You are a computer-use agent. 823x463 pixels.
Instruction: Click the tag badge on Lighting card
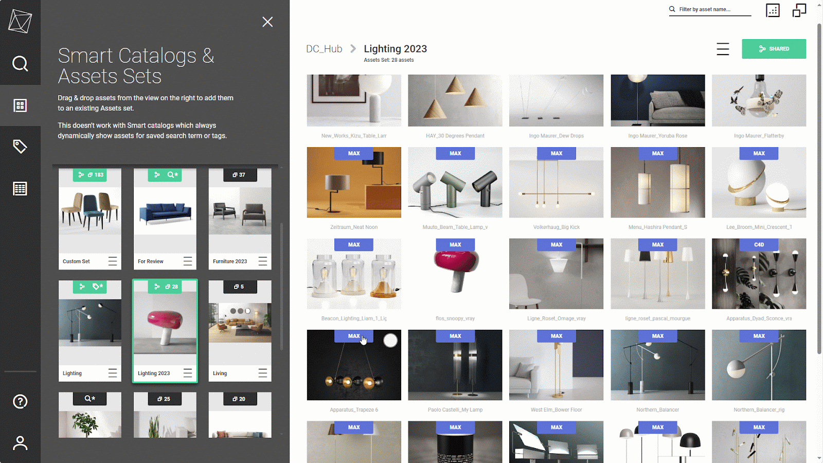click(90, 287)
